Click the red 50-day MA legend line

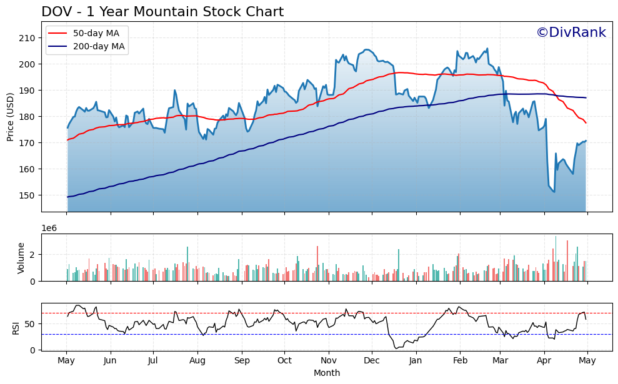click(58, 34)
